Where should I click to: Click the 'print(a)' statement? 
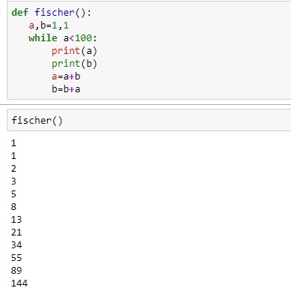click(x=74, y=51)
